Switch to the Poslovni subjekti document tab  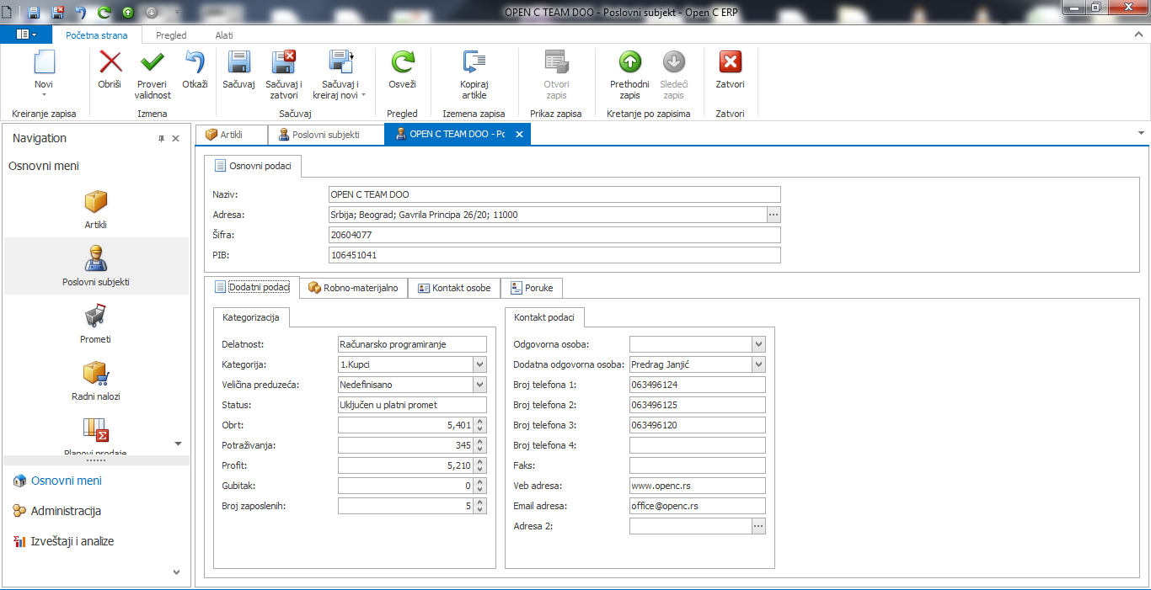(325, 135)
